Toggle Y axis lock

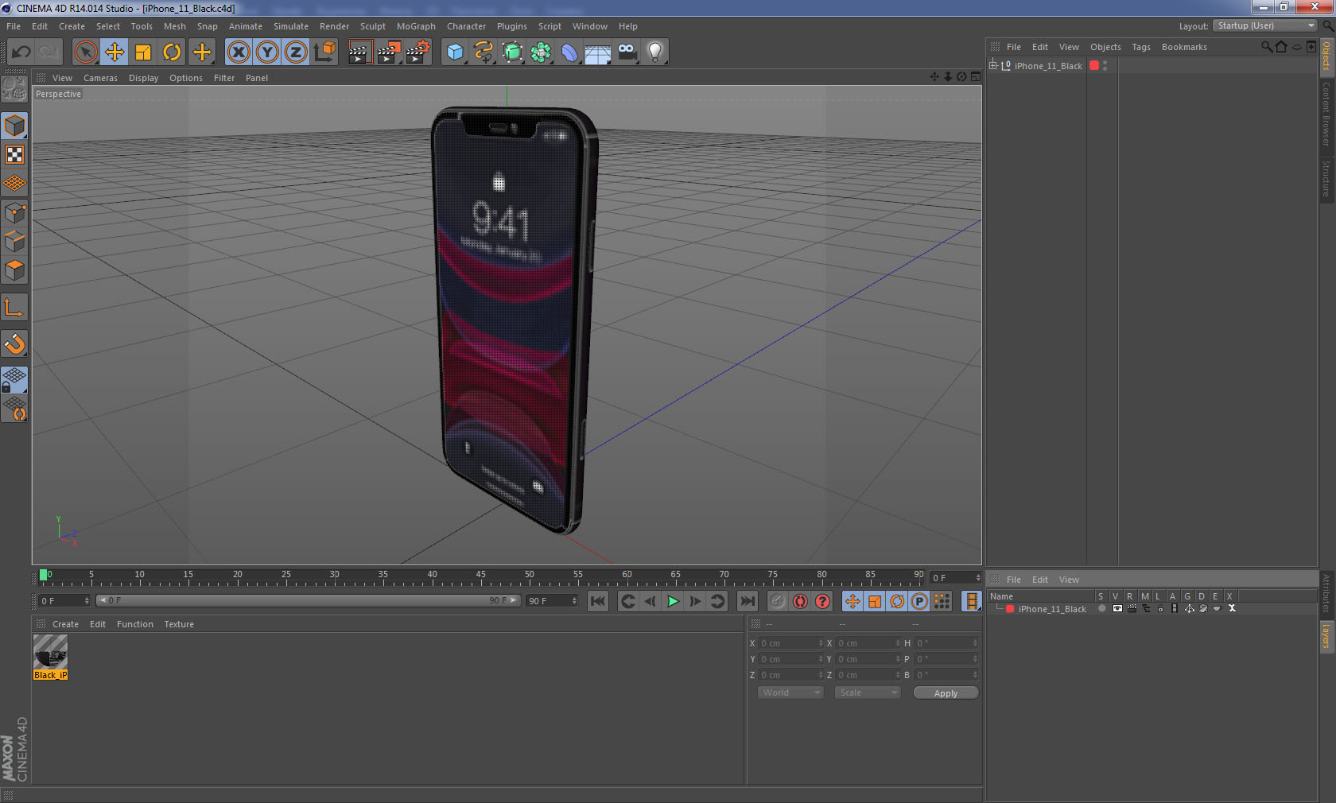tap(267, 52)
